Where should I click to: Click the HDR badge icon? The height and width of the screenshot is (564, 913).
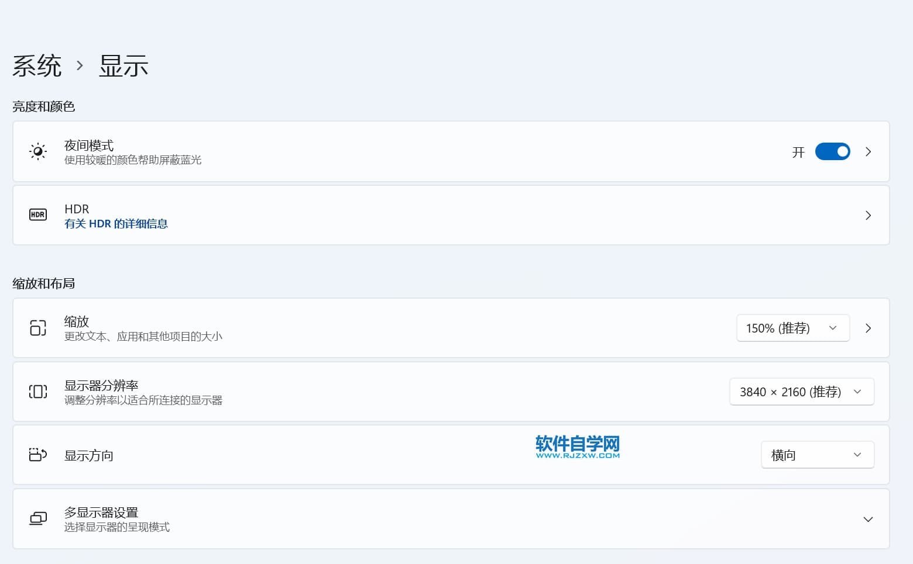[x=38, y=215]
